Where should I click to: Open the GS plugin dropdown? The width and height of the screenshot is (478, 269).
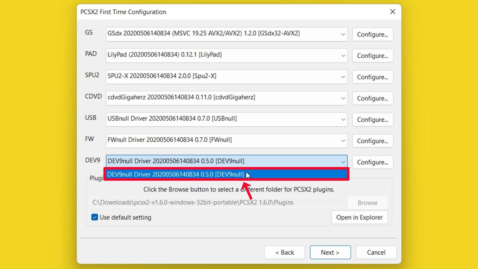click(226, 34)
